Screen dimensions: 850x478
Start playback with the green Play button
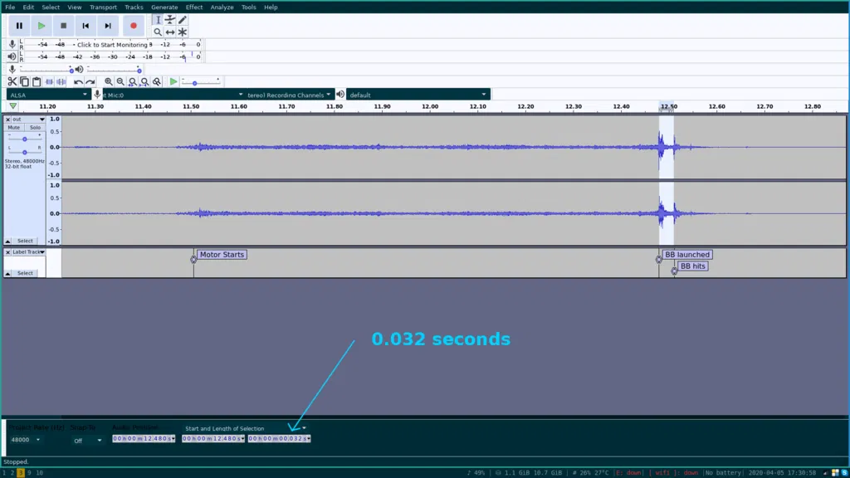click(42, 26)
